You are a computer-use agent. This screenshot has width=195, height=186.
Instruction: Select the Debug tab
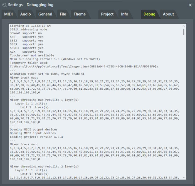tap(149, 14)
